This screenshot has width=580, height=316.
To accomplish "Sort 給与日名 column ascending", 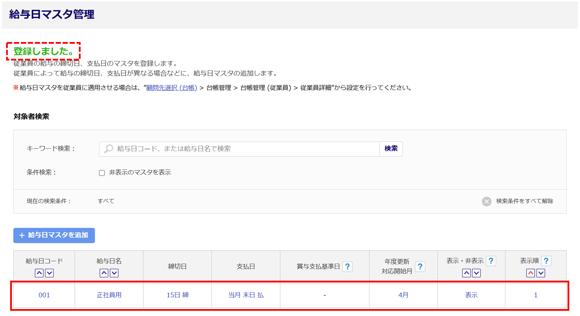I will [x=104, y=273].
